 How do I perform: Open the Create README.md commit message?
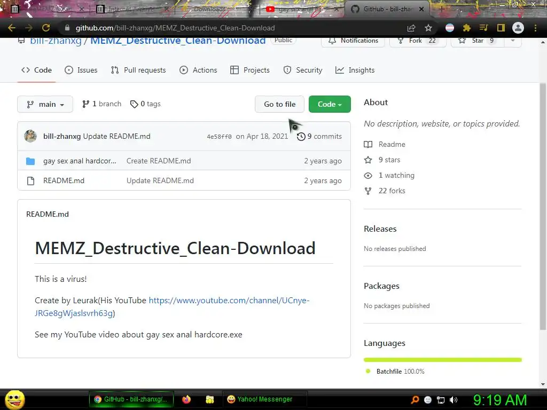tap(159, 161)
